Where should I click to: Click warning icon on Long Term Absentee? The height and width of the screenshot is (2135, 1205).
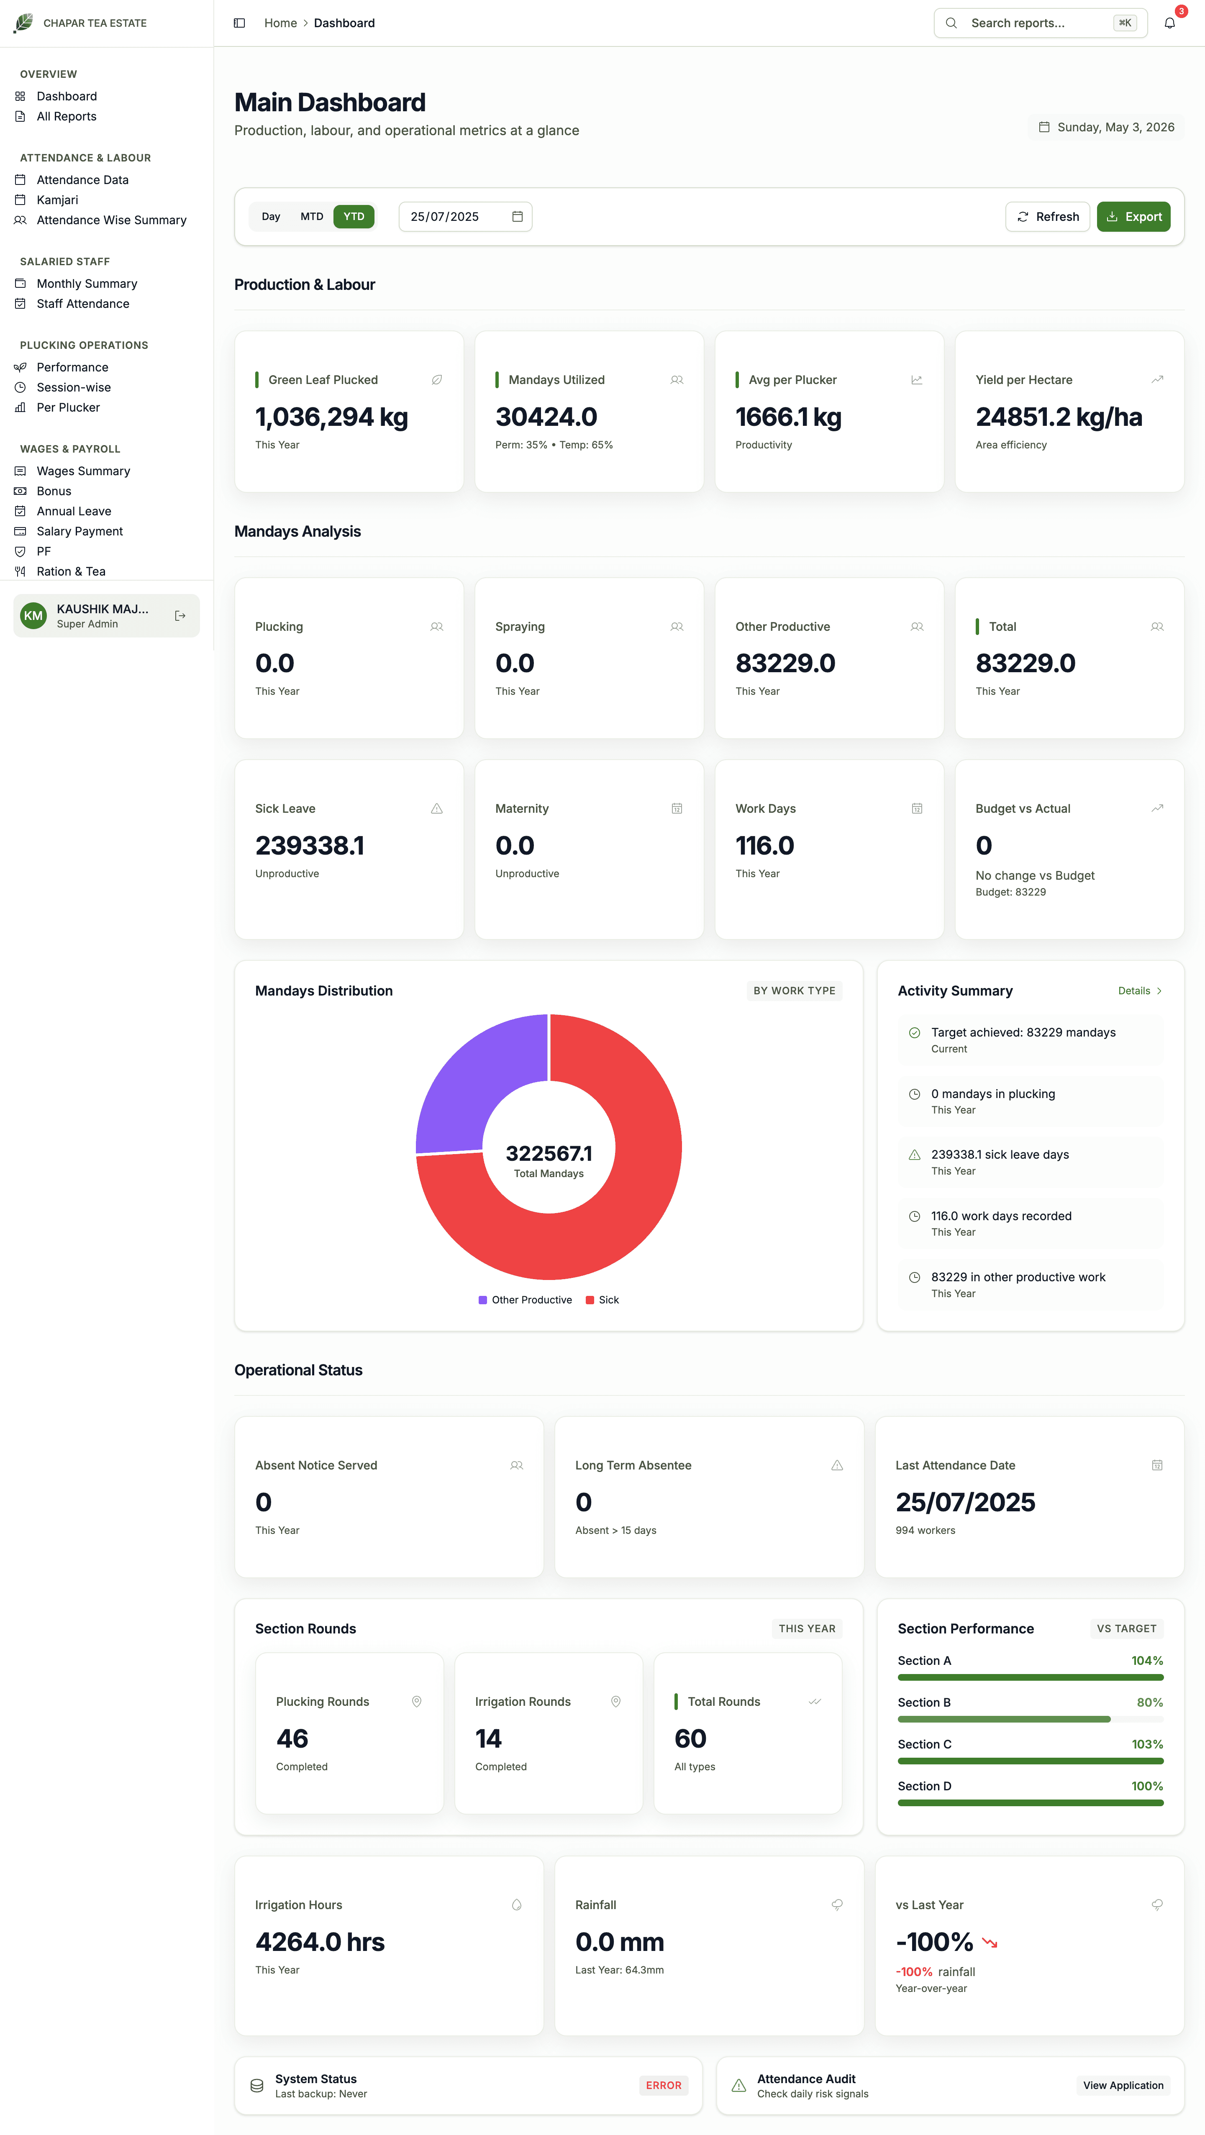point(837,1465)
